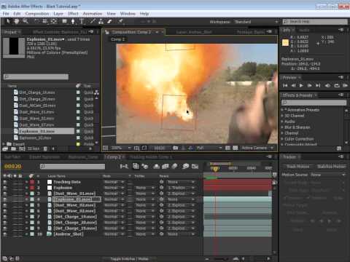Select the Zoom magnifier tool
Image resolution: width=350 pixels, height=262 pixels.
26,21
